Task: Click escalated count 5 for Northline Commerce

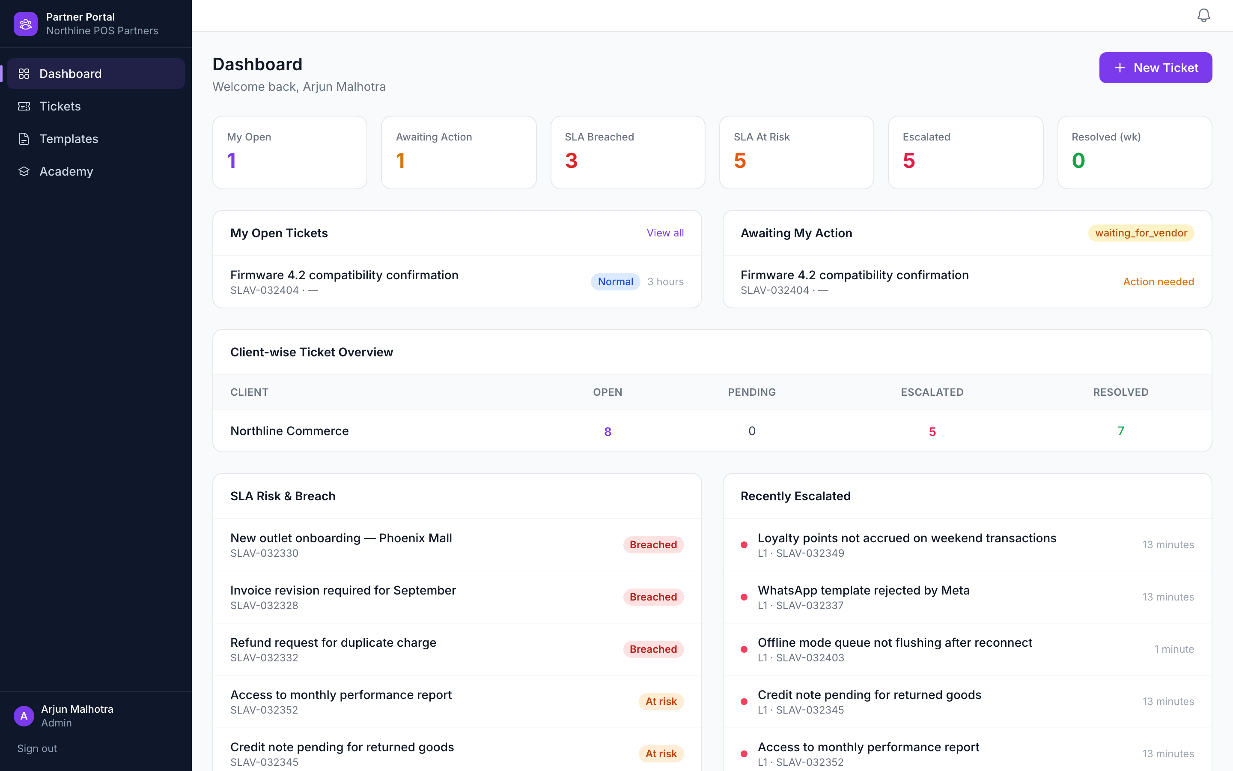Action: click(932, 431)
